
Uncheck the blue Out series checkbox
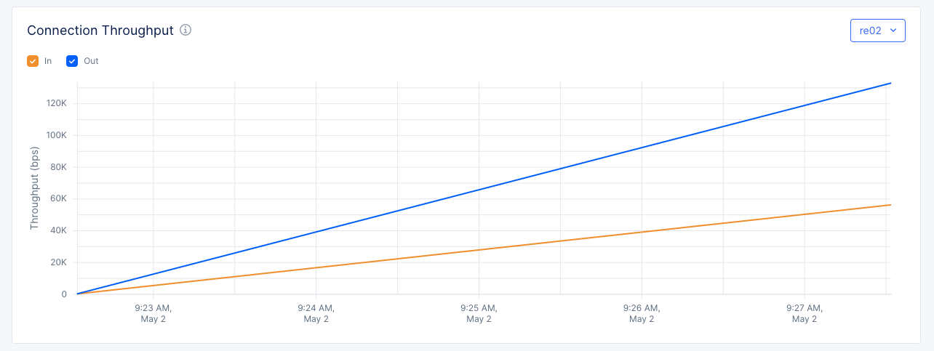[72, 61]
